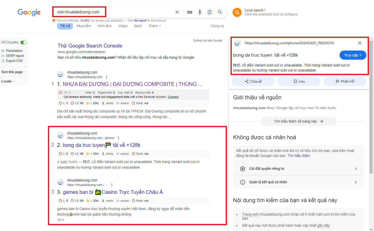
Task: Click the Phản hồi button
Action: [345, 81]
